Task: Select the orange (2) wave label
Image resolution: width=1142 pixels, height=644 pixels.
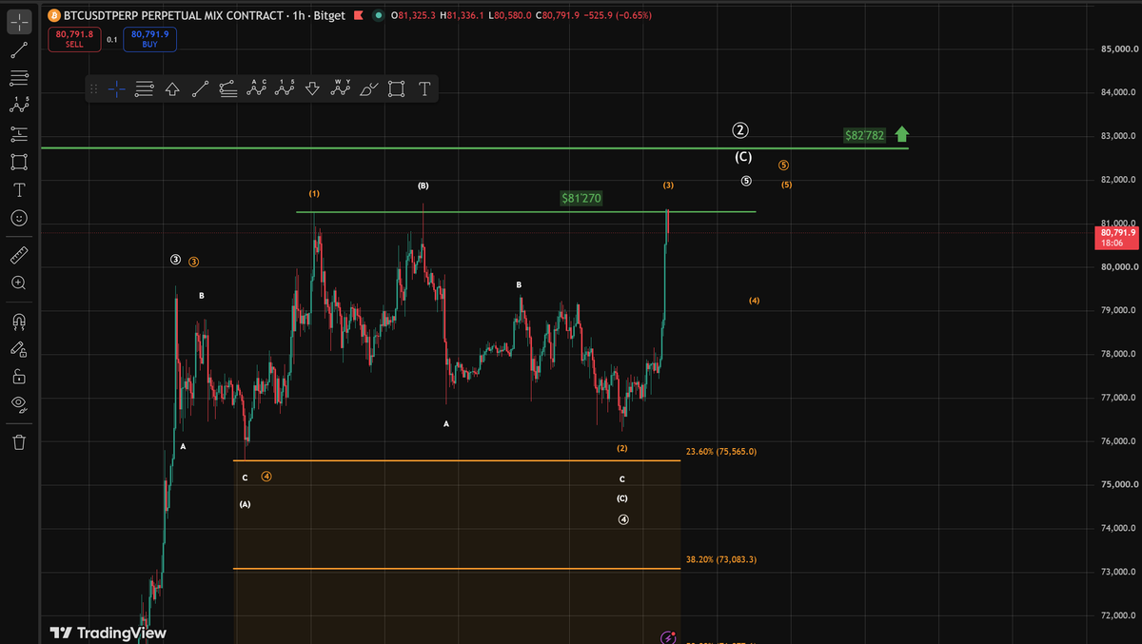Action: click(621, 448)
